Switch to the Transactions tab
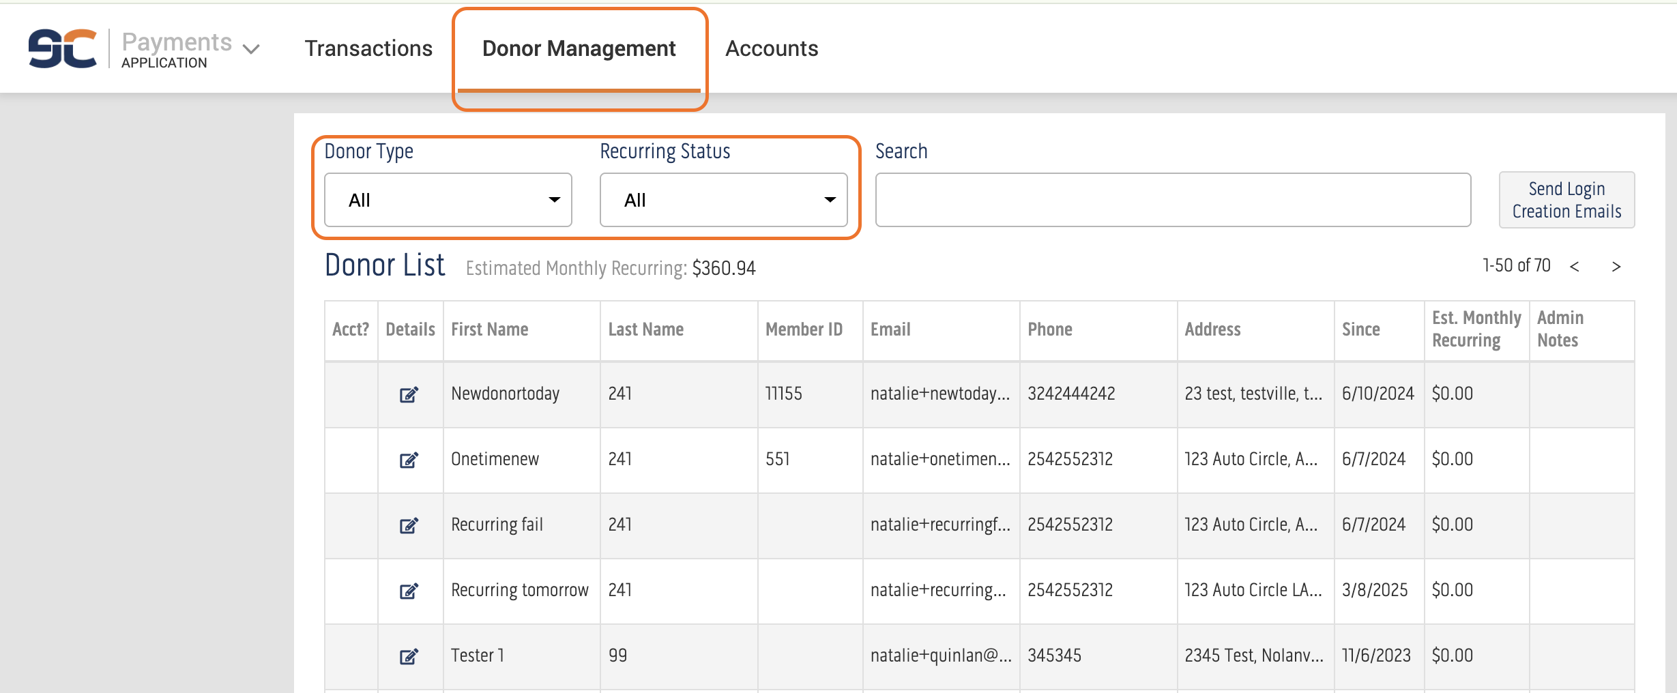The image size is (1677, 693). (368, 48)
